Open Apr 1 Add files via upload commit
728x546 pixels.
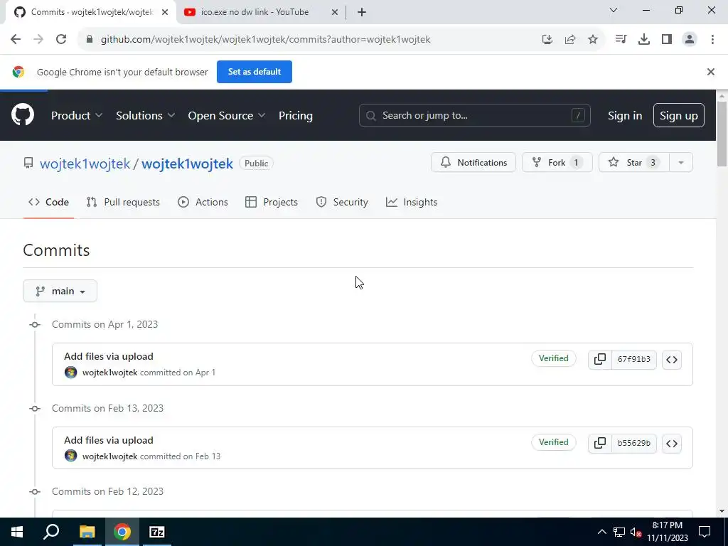point(109,357)
